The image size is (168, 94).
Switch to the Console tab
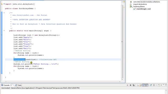pos(6,85)
